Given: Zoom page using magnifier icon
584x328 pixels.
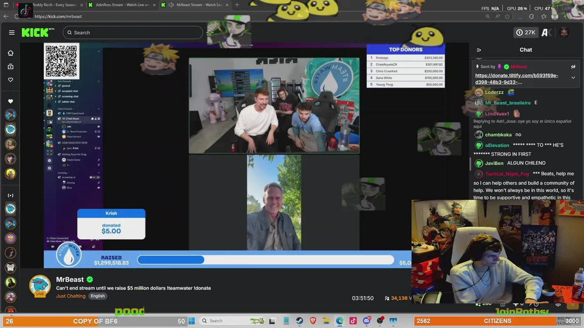Looking at the screenshot, I should 488,16.
